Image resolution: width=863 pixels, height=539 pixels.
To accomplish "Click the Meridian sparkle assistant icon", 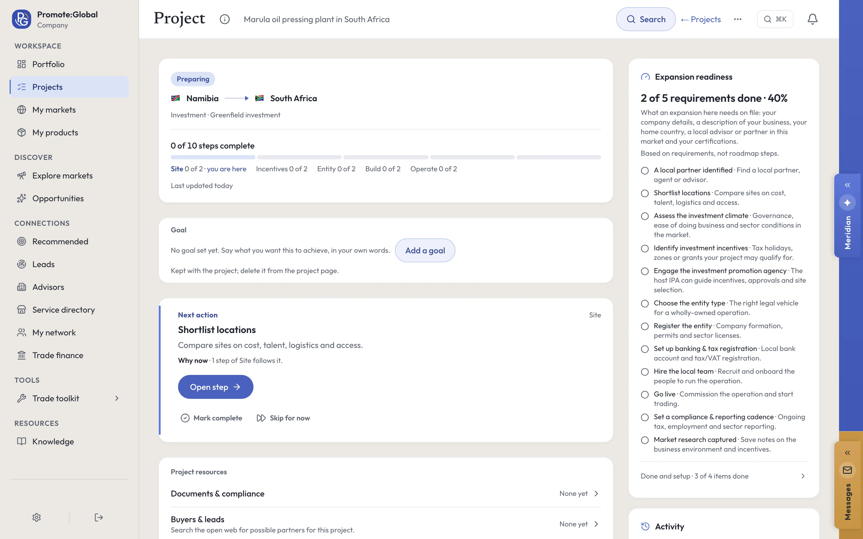I will coord(847,202).
